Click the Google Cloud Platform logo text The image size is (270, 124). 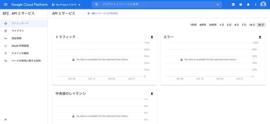pyautogui.click(x=29, y=5)
